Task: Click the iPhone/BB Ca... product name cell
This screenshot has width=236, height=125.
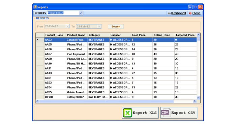Action: point(77,59)
